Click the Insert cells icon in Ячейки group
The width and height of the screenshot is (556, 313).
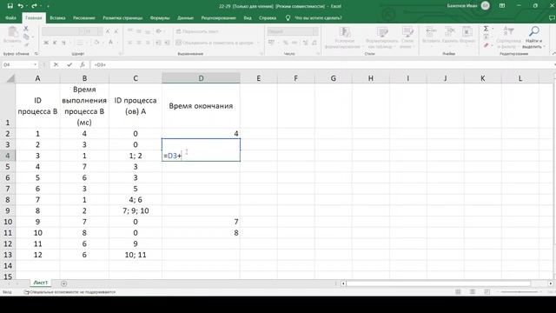click(431, 32)
